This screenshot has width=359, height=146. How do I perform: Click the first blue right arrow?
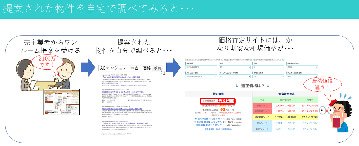point(87,68)
